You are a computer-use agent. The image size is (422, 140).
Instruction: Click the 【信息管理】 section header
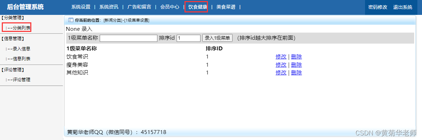tap(13, 39)
